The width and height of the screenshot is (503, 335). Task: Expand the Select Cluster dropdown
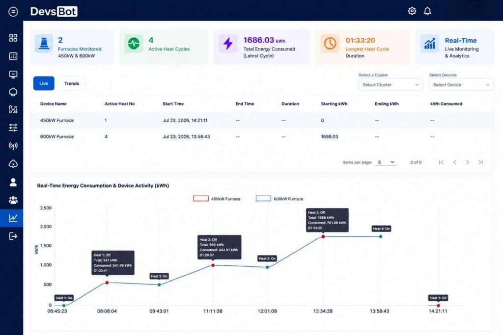pyautogui.click(x=391, y=85)
